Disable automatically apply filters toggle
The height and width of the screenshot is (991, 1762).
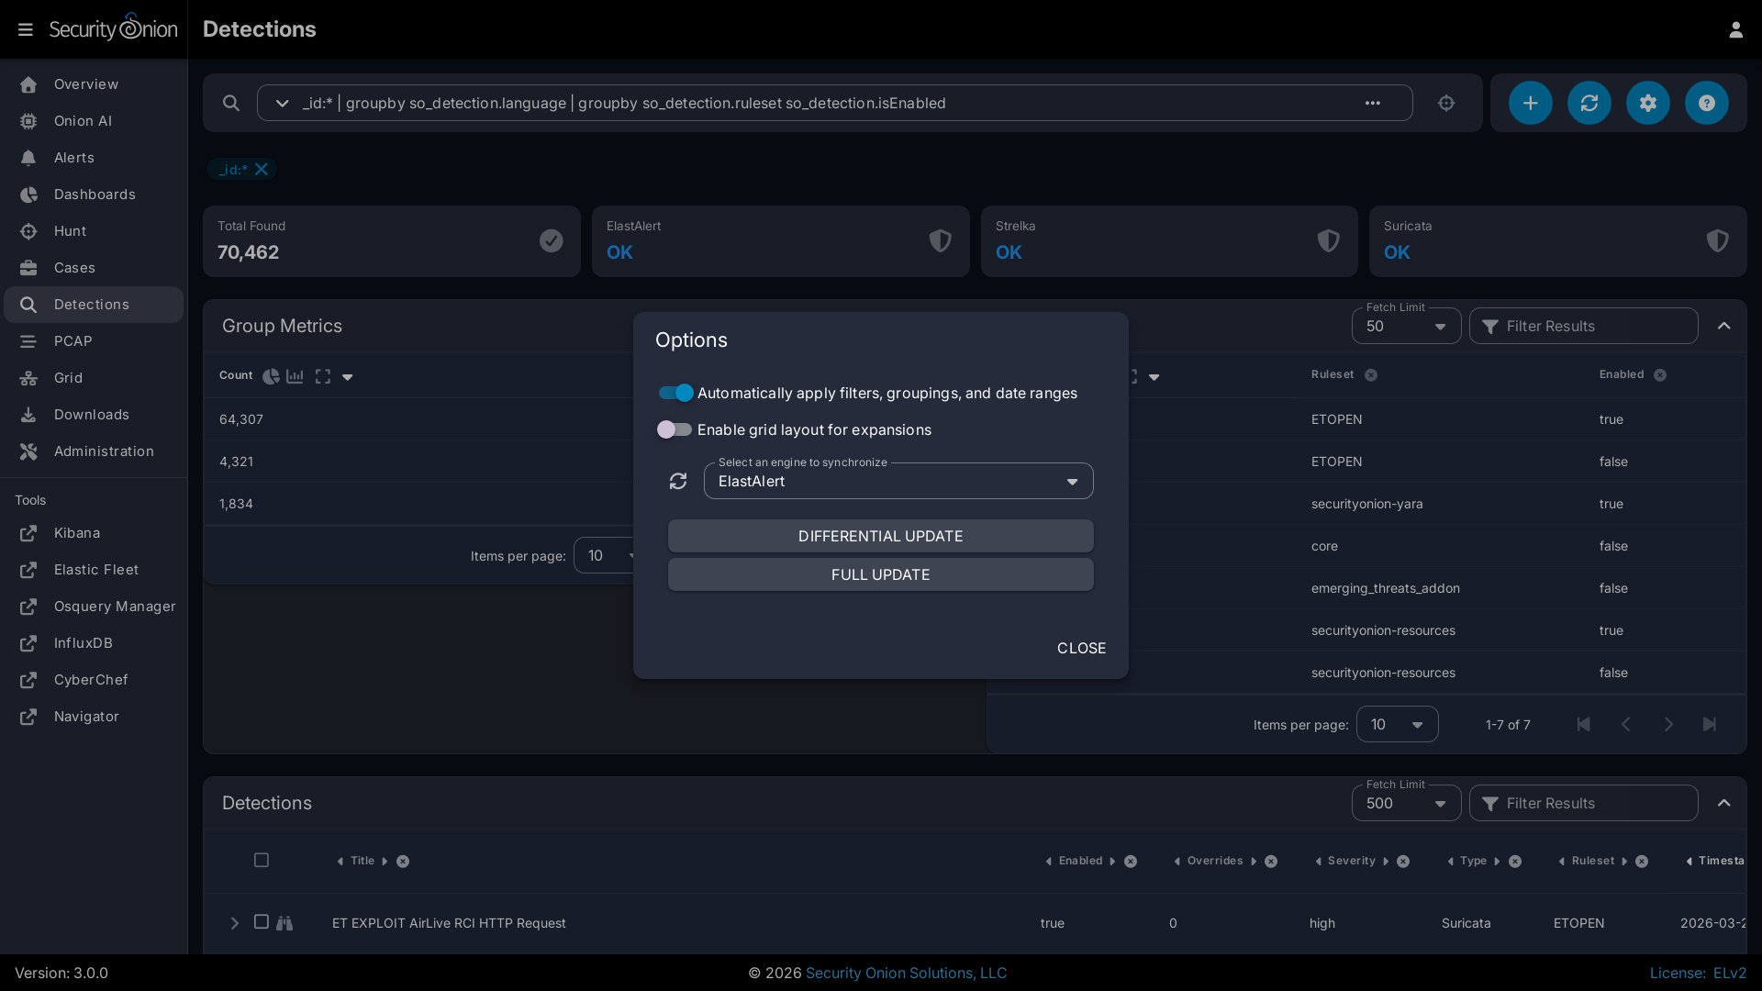pos(676,393)
